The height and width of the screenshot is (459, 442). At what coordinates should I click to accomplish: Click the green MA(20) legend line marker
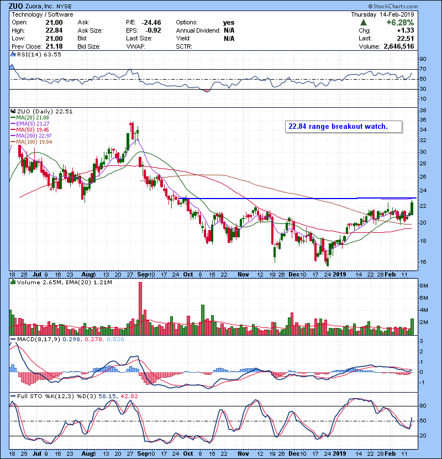coord(13,118)
